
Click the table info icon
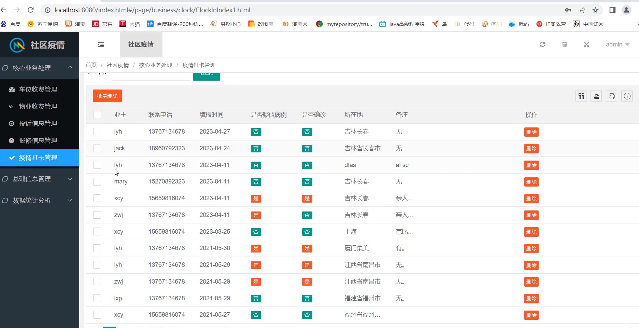click(627, 96)
